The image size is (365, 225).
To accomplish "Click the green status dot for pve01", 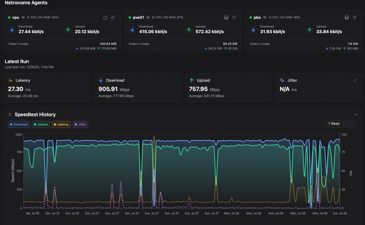I will point(130,18).
